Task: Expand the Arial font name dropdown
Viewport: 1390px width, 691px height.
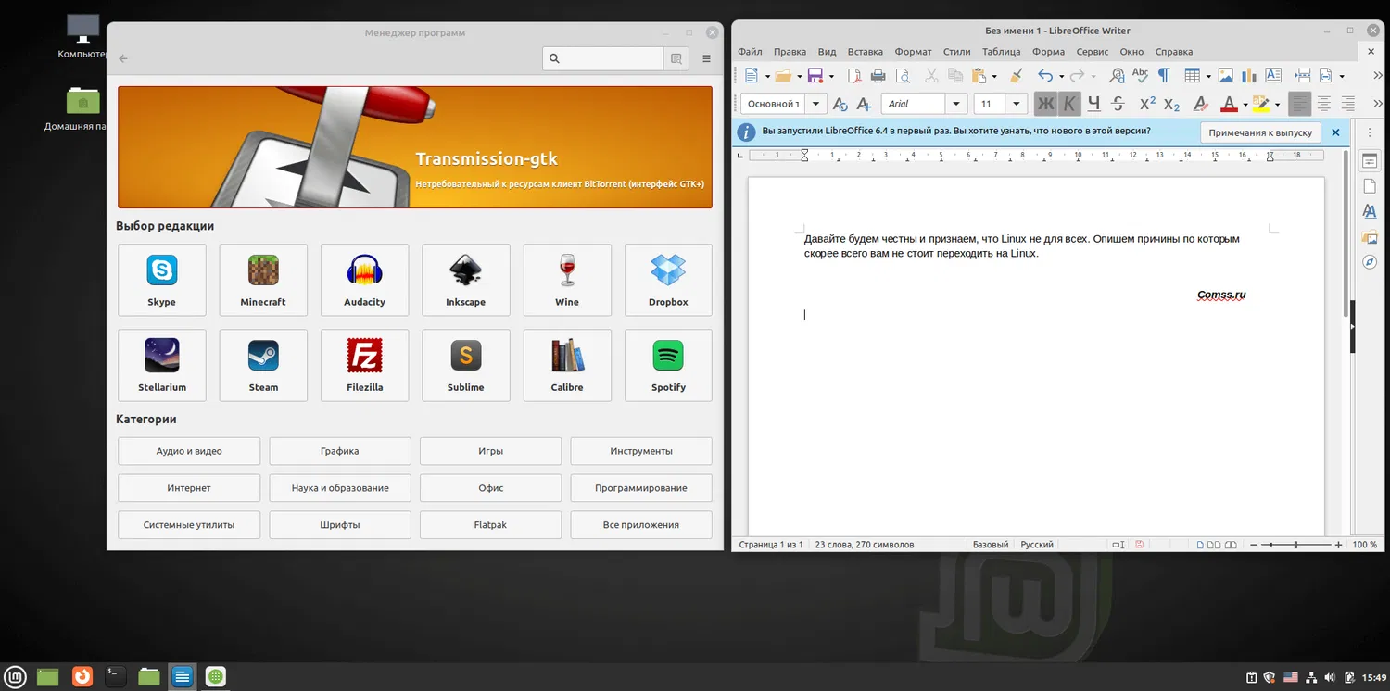Action: (x=956, y=104)
